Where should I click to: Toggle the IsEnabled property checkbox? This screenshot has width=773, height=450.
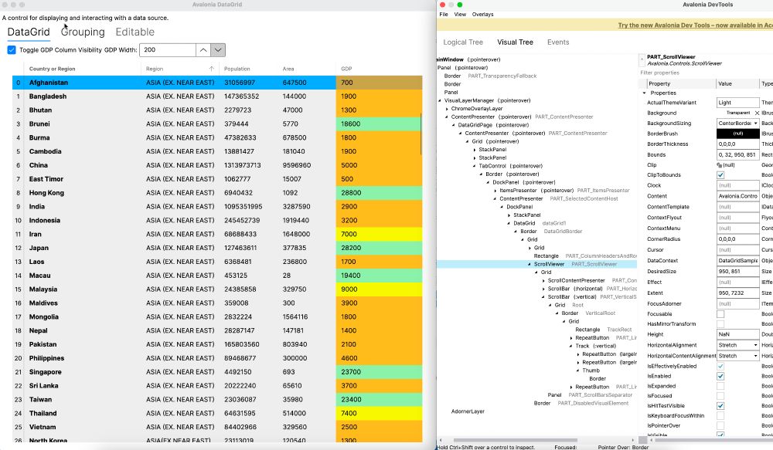(720, 376)
